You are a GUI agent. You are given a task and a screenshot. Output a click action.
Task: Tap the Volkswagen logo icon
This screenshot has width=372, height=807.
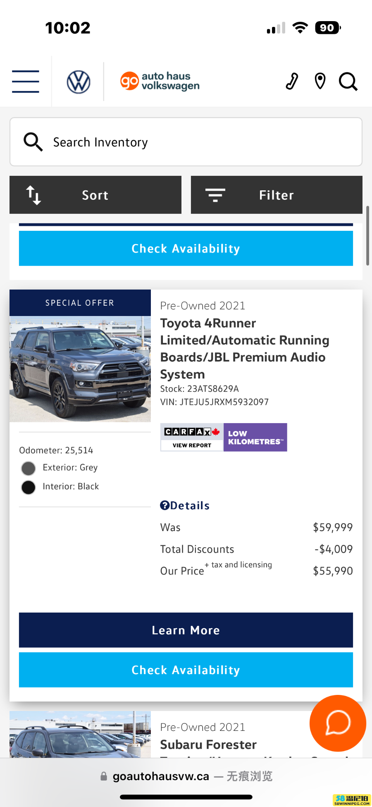pos(79,82)
